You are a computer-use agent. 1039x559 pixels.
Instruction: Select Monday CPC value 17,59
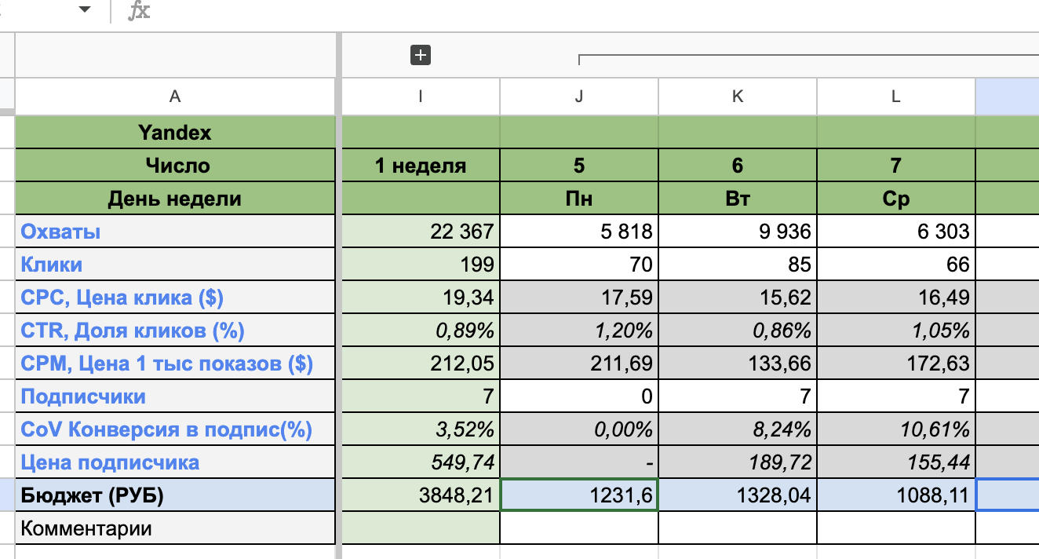(579, 298)
